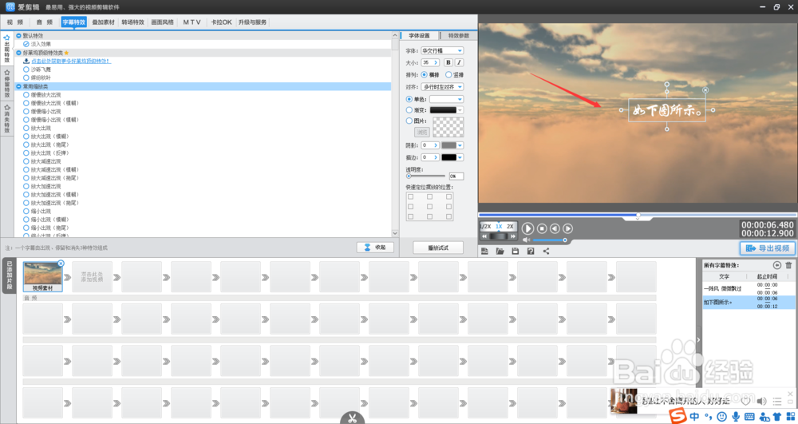This screenshot has width=798, height=424.
Task: Open the 转场特效 tab
Action: 132,22
